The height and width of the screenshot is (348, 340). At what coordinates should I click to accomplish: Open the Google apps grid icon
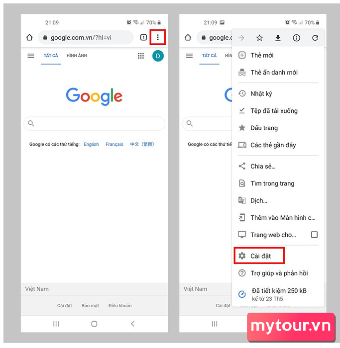click(x=141, y=56)
